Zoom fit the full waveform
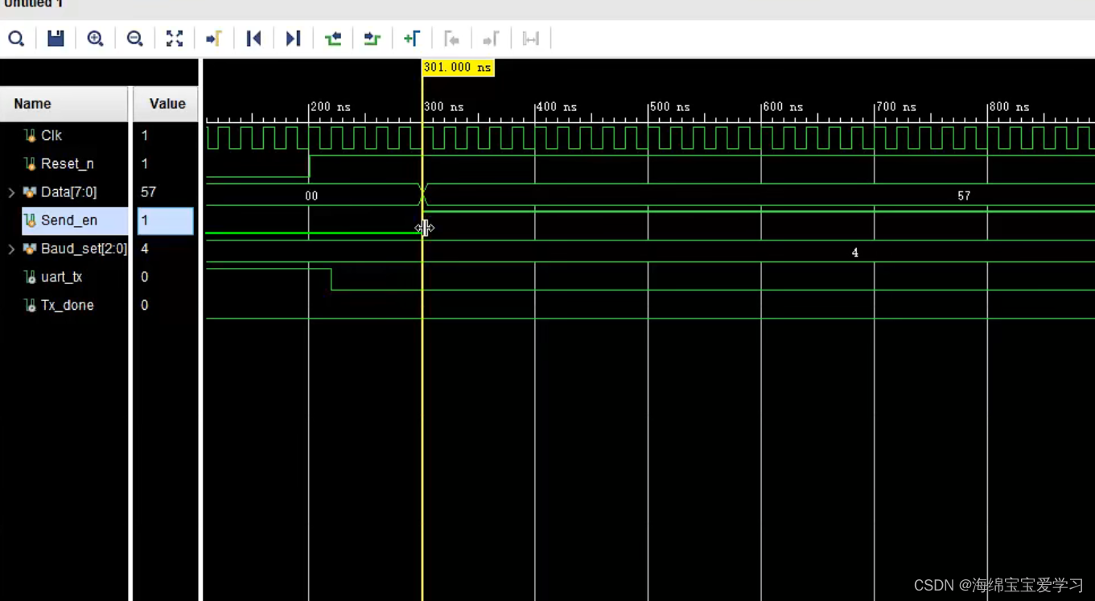 (175, 39)
